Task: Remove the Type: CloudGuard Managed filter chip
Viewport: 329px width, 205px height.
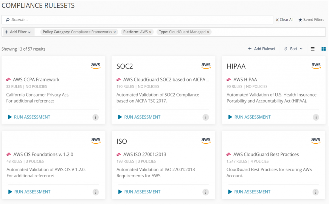Action: (x=208, y=32)
